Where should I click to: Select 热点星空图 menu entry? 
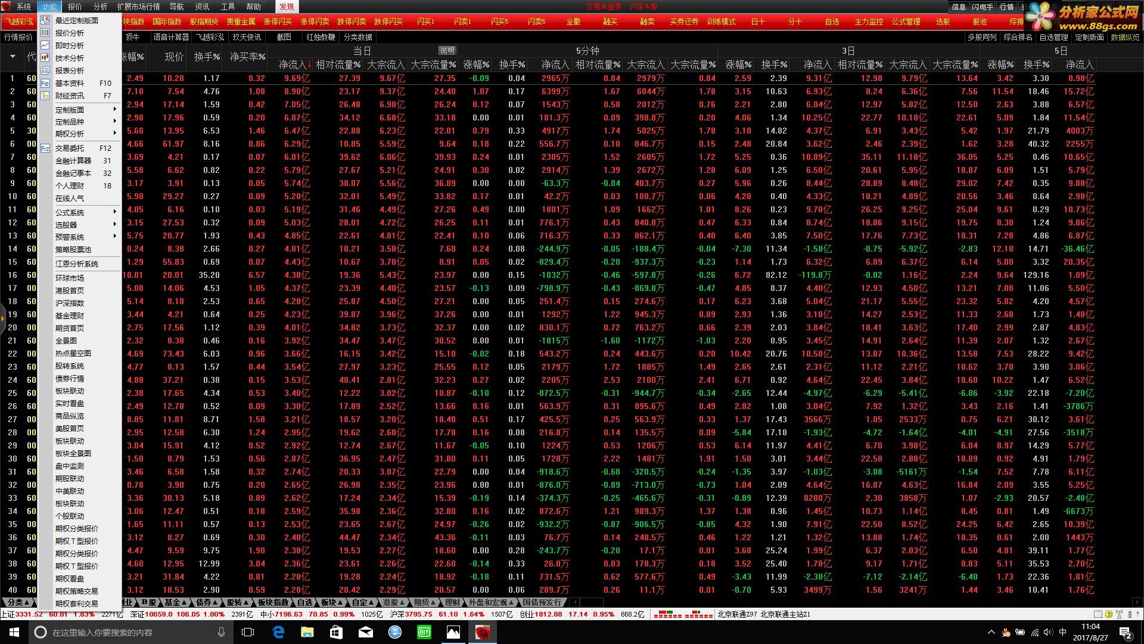81,353
